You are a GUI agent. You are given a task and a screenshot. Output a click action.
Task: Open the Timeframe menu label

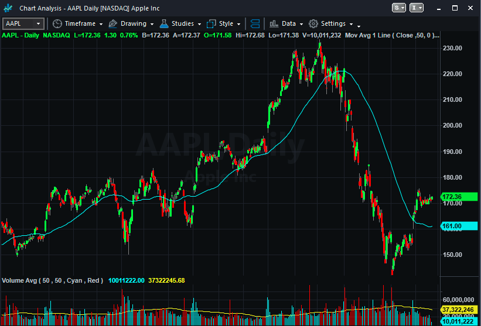tap(80, 23)
